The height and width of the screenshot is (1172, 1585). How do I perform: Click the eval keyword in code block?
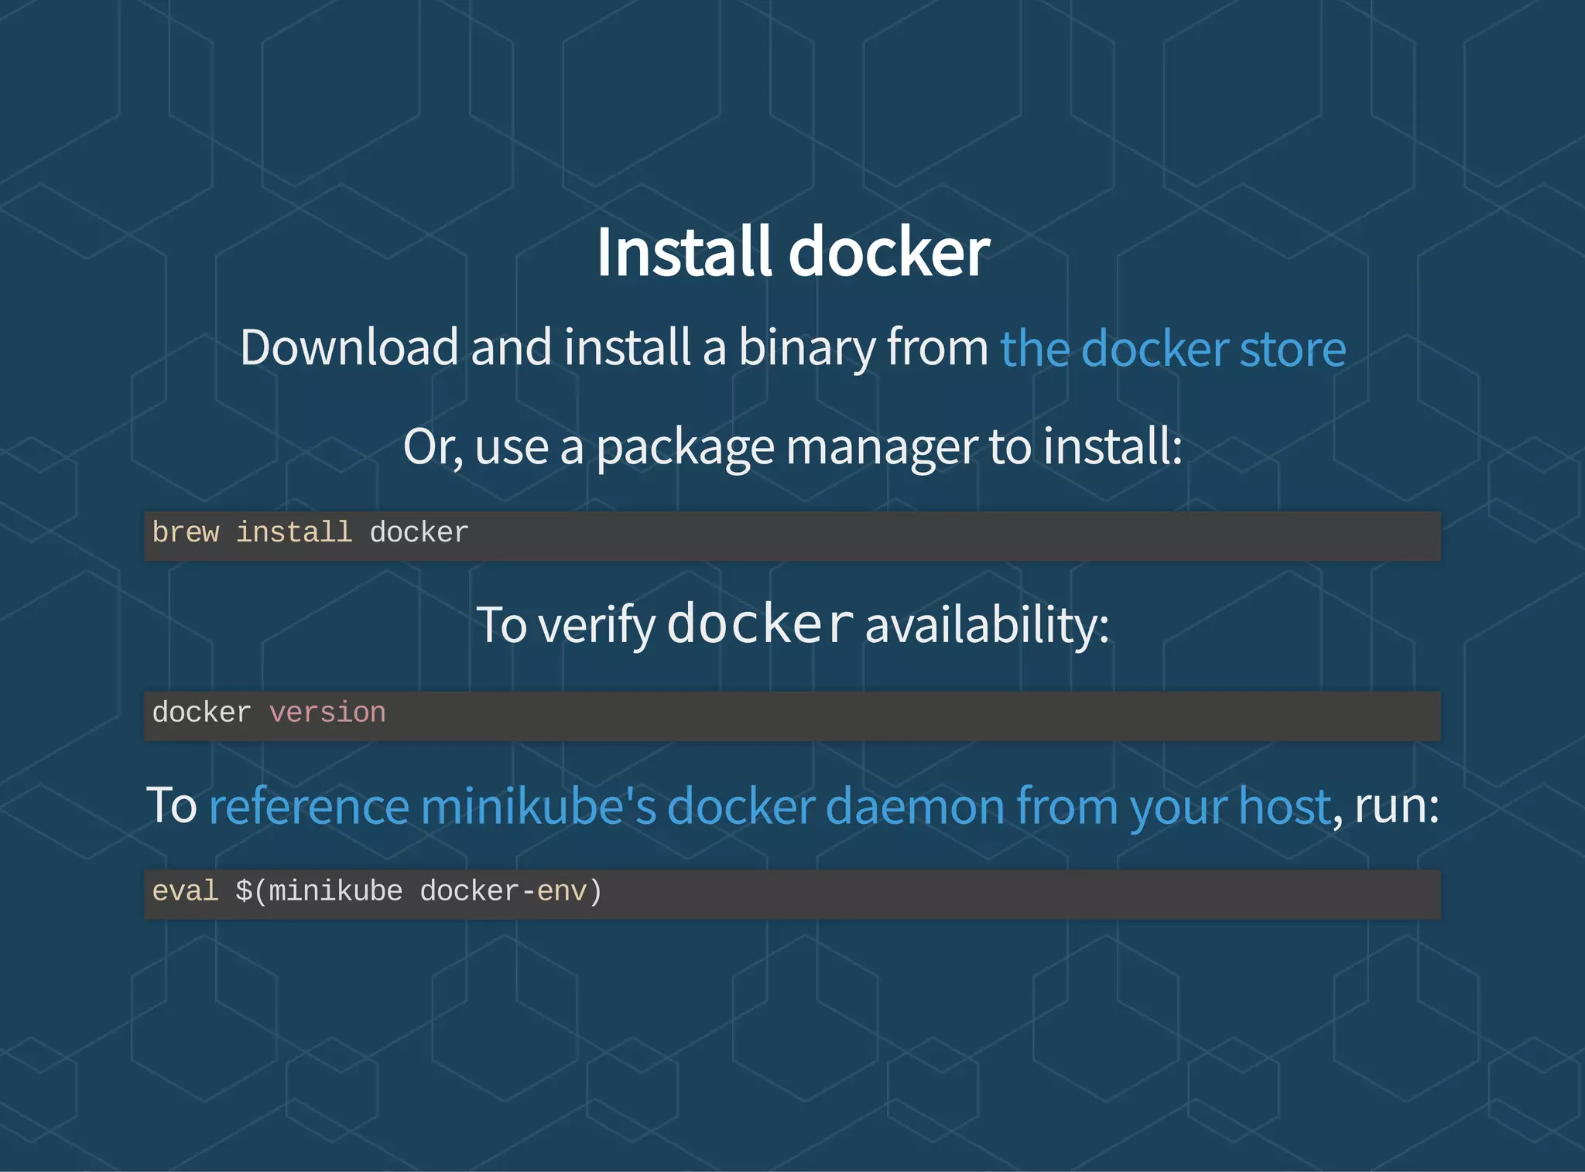(x=185, y=891)
